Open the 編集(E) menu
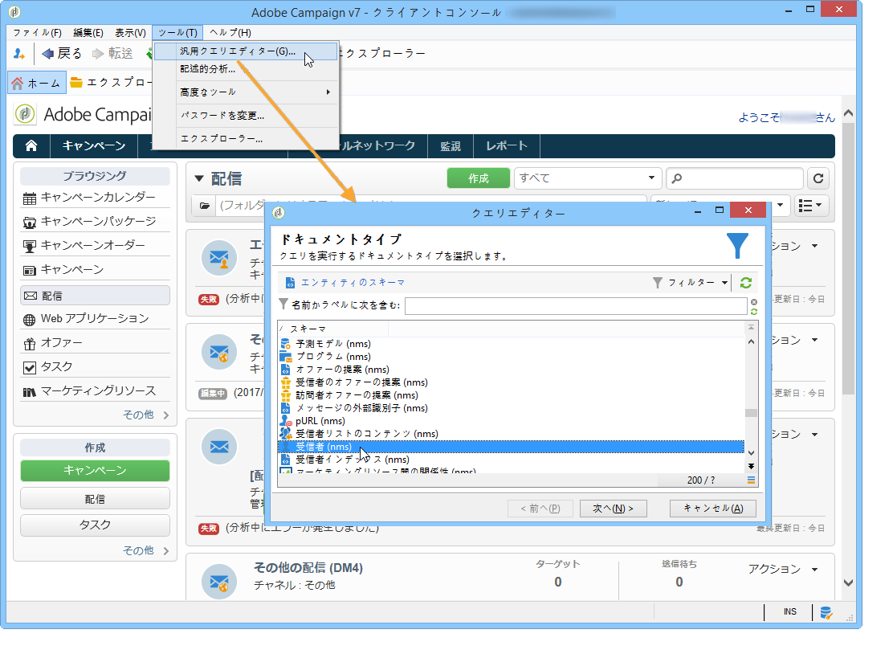Viewport: 893px width, 658px height. pos(88,32)
